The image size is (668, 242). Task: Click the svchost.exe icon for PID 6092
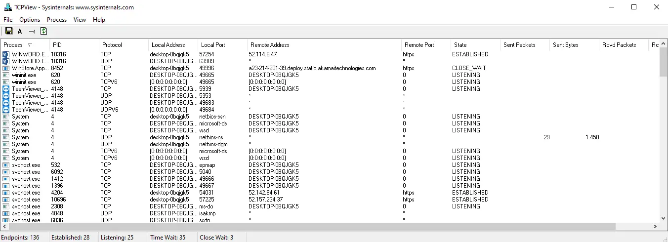point(6,172)
